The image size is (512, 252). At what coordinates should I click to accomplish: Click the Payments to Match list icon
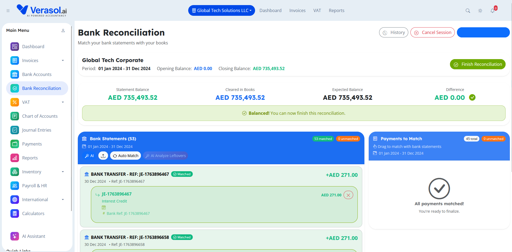tap(375, 139)
